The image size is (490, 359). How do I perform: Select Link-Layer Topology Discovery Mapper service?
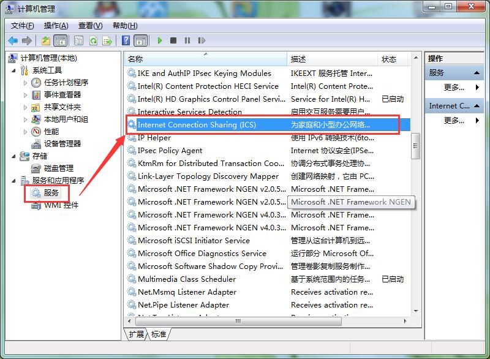point(268,176)
